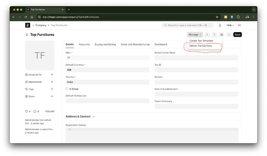Switch to the Dashboard tab
This screenshot has height=156, width=267.
coord(161,44)
